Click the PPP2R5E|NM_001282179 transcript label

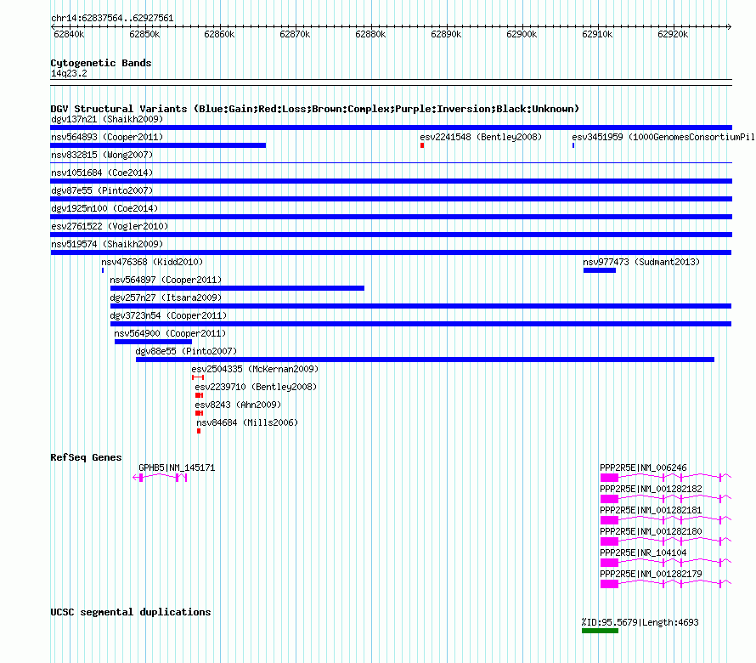pyautogui.click(x=651, y=574)
